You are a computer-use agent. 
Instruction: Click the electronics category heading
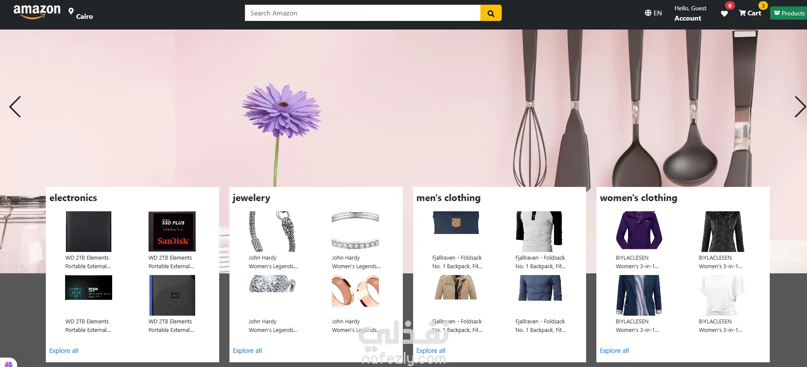pyautogui.click(x=73, y=198)
